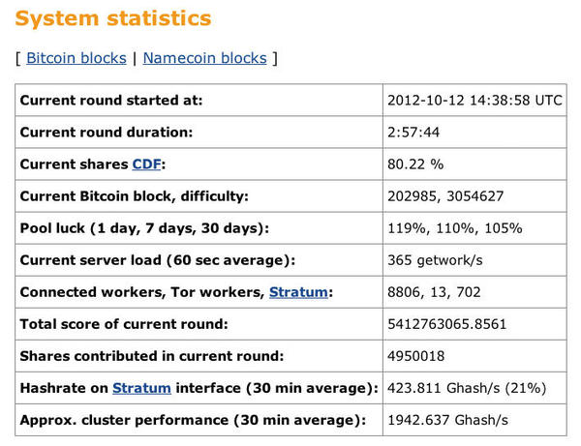This screenshot has height=446, width=581.
Task: Click the System statistics heading
Action: pyautogui.click(x=113, y=17)
